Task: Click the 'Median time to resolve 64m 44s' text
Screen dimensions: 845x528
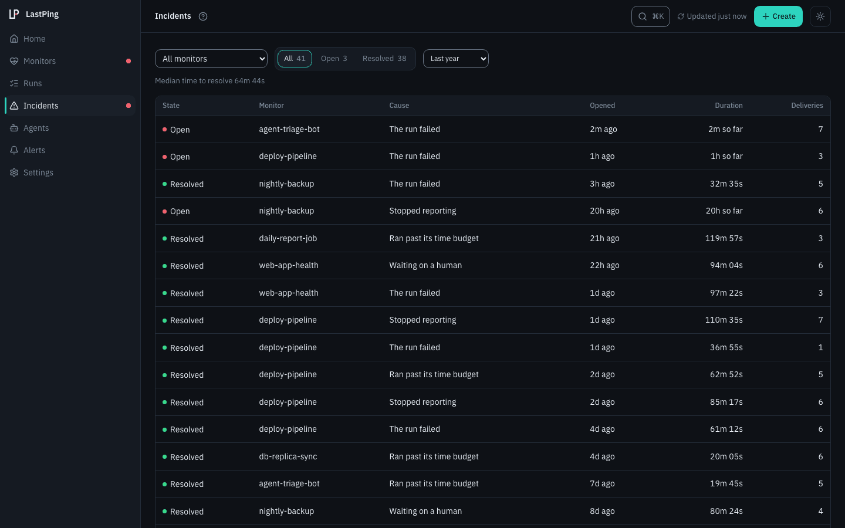Action: click(210, 81)
